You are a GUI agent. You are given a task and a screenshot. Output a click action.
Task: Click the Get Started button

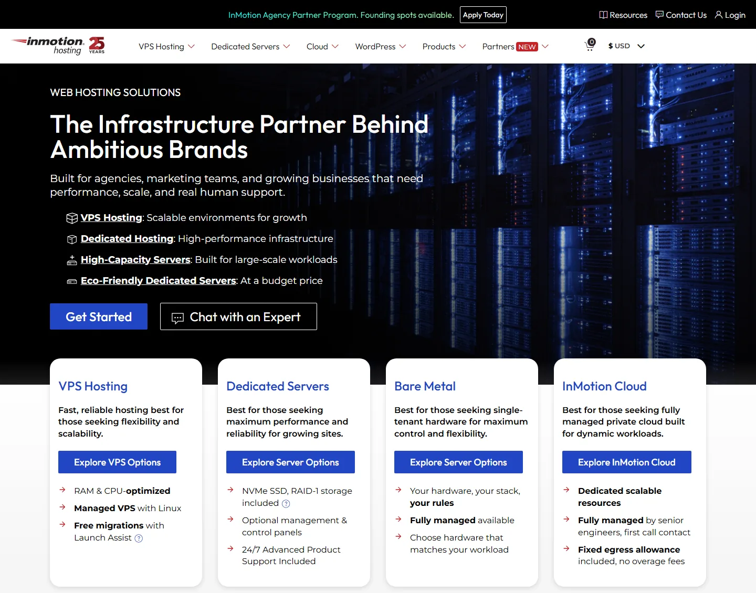[x=99, y=316]
